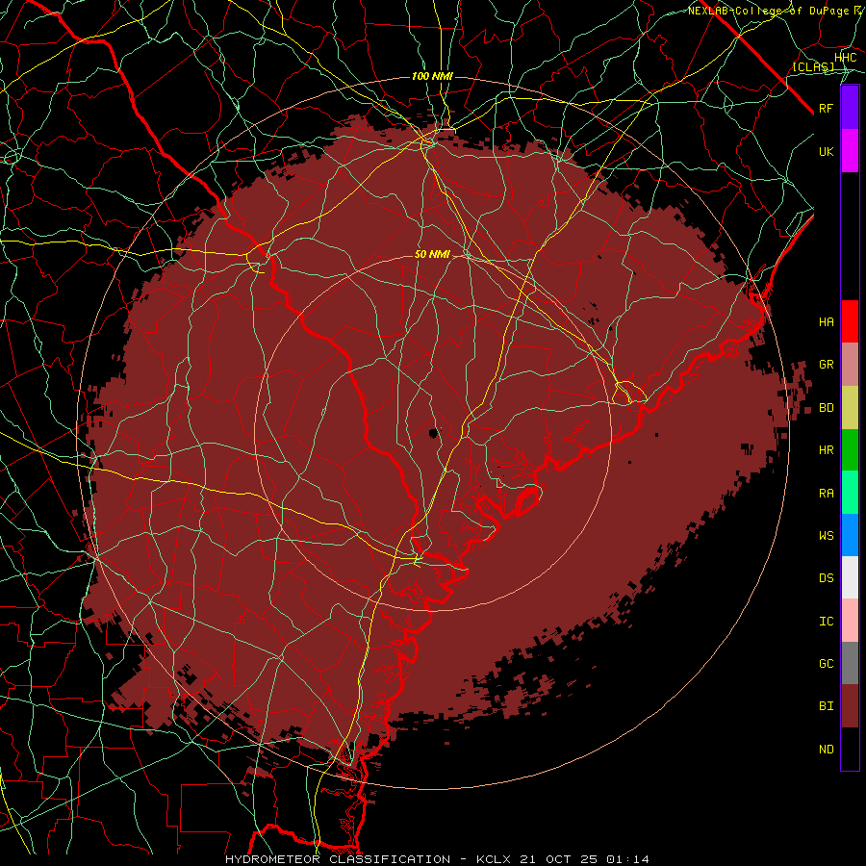
Task: Click the [CLAS] label
Action: point(813,66)
